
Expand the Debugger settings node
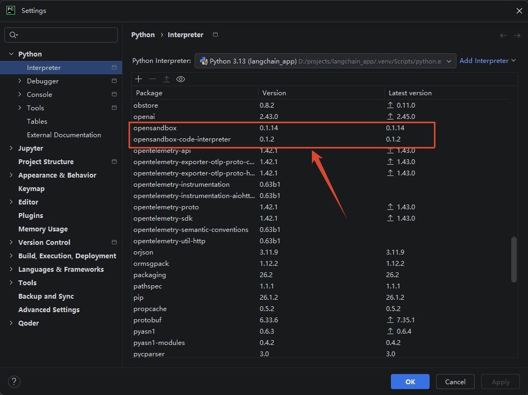(19, 81)
